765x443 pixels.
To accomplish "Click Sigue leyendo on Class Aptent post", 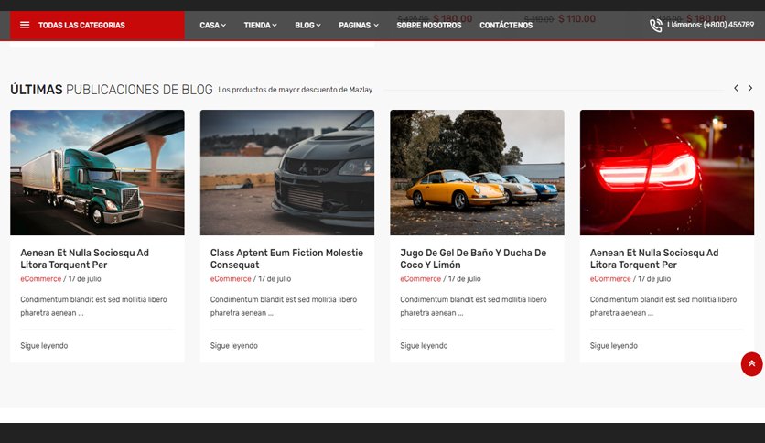I will pyautogui.click(x=233, y=345).
